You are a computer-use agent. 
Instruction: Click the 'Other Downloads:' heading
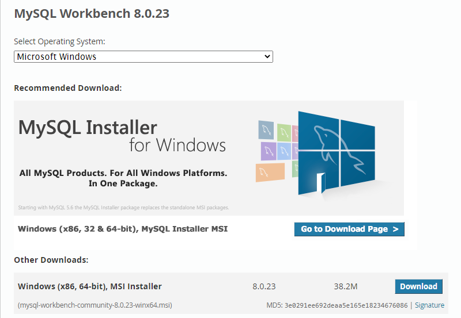[51, 260]
